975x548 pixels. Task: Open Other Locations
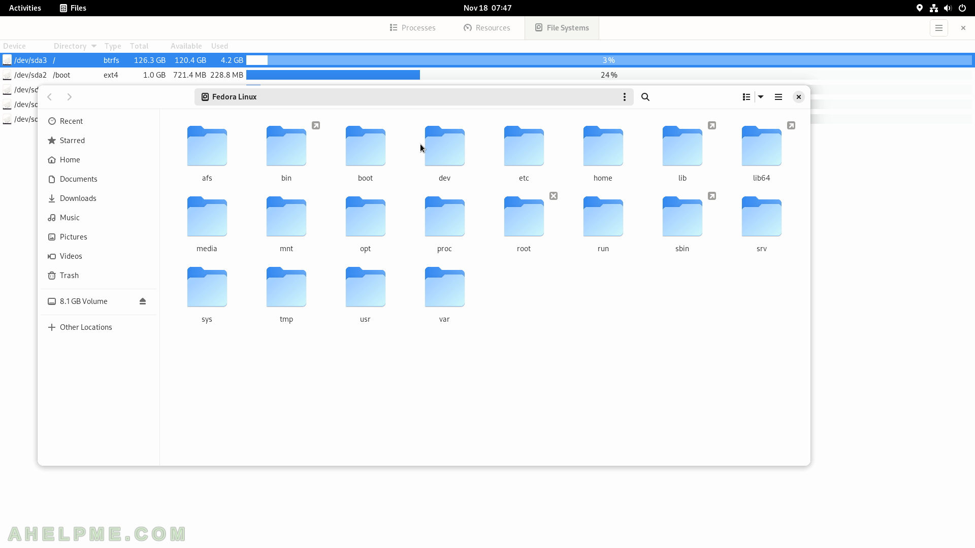[99, 327]
